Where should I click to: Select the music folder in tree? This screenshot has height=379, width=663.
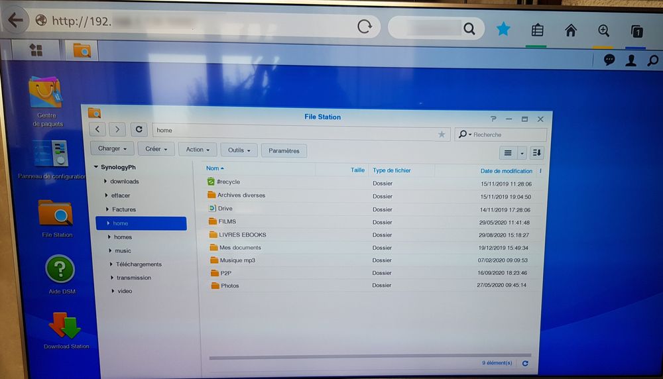pos(123,250)
